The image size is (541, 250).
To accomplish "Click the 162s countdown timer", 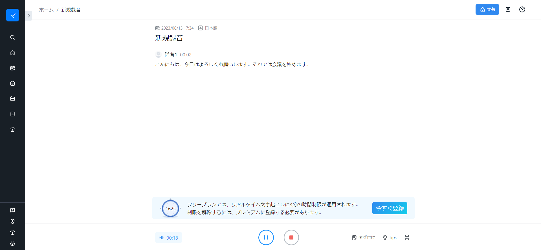I will (x=170, y=209).
